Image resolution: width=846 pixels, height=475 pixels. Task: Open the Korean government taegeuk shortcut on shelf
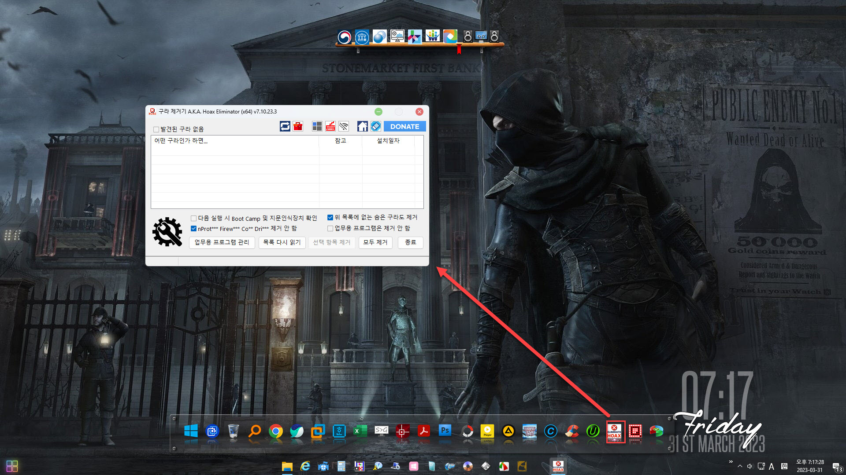click(x=345, y=37)
